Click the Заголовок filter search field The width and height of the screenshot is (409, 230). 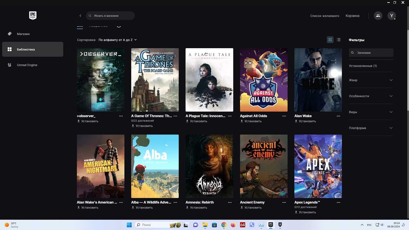point(371,53)
